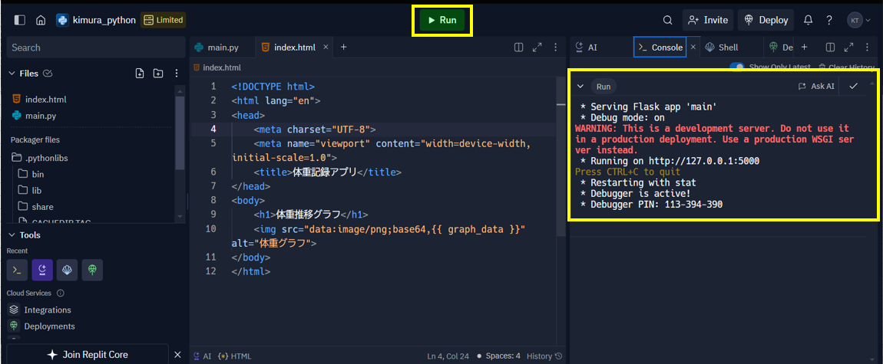Open the Deploy button in the header

click(766, 20)
